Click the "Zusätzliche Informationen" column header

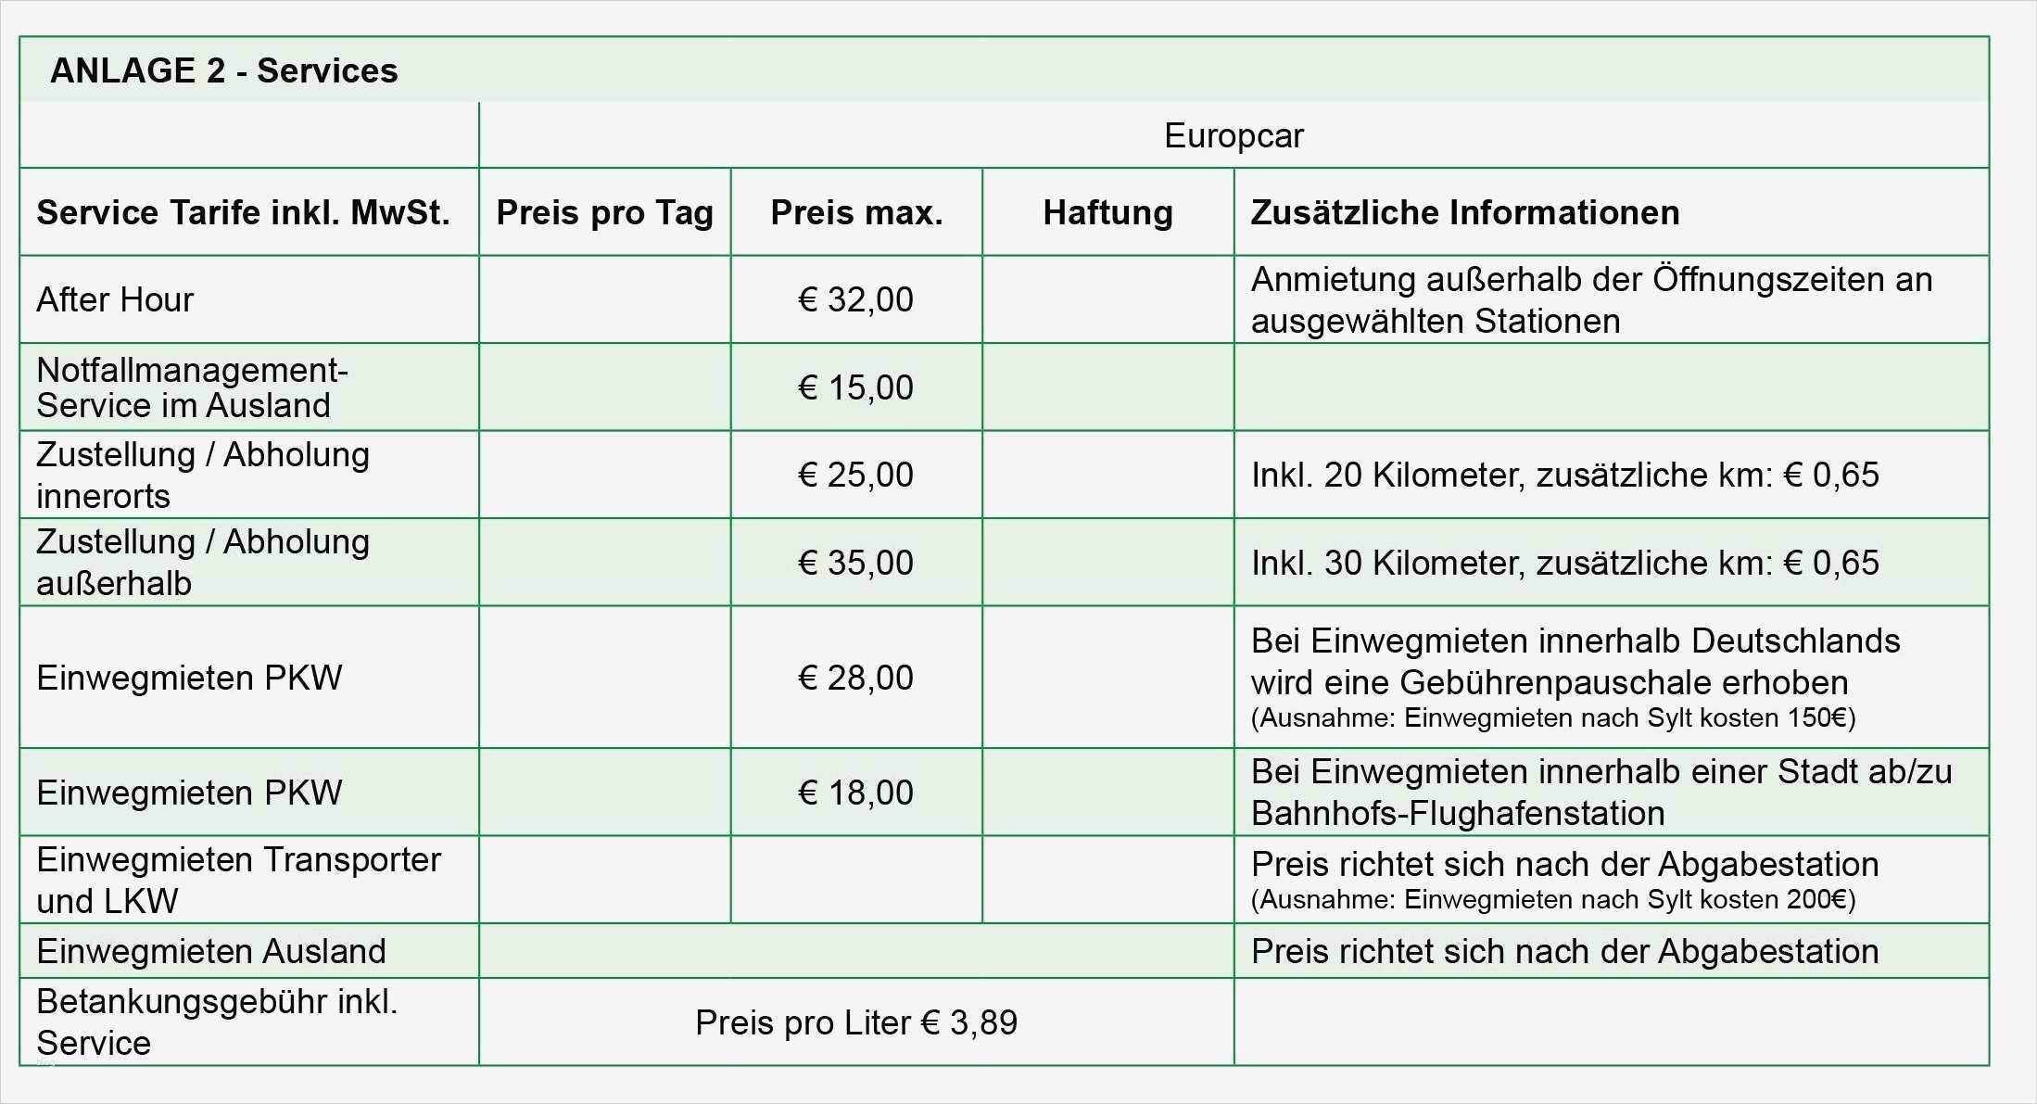(1464, 212)
